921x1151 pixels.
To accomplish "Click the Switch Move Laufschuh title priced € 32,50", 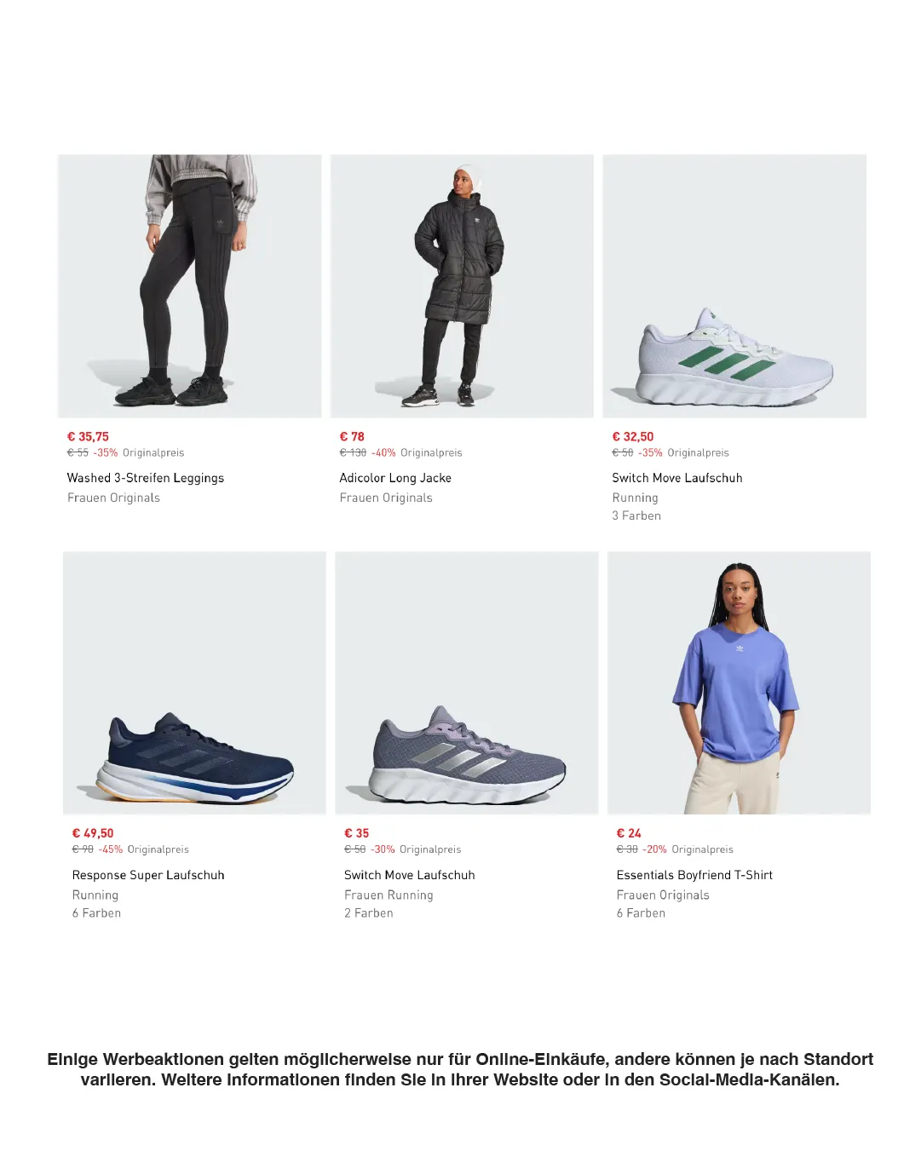I will click(x=677, y=478).
